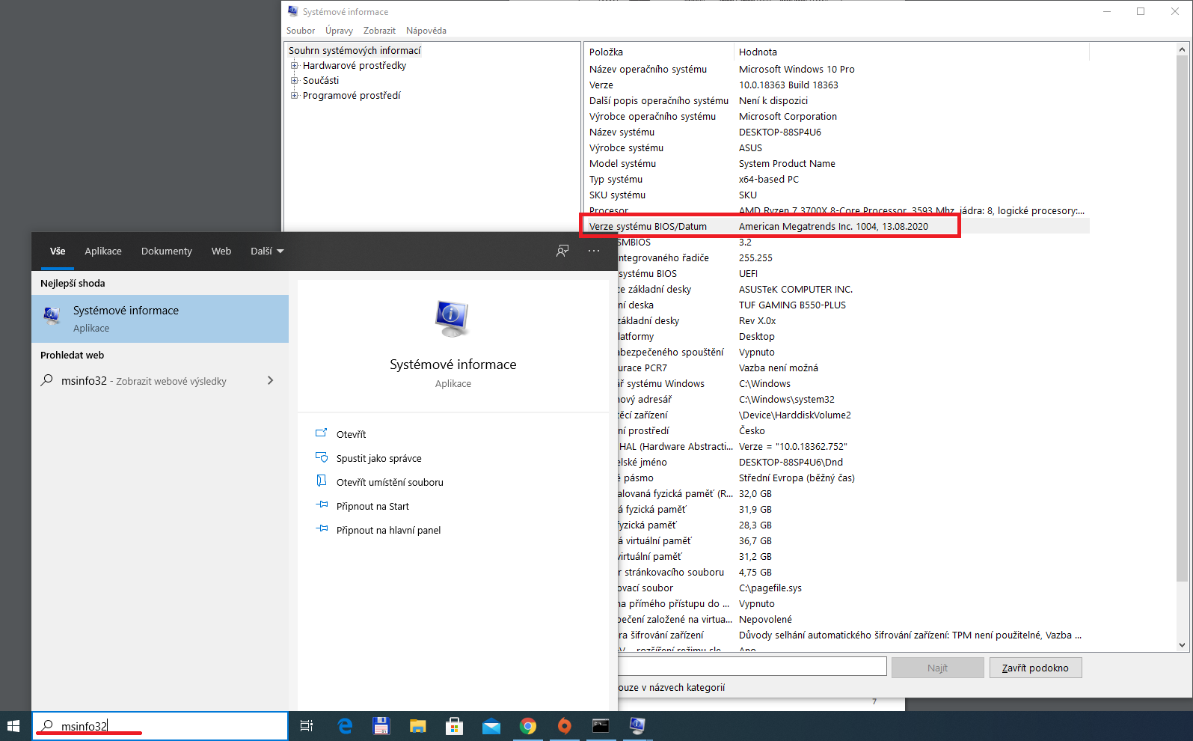Select the value TUF GAMING B550-PLUS
The image size is (1193, 741).
click(792, 305)
